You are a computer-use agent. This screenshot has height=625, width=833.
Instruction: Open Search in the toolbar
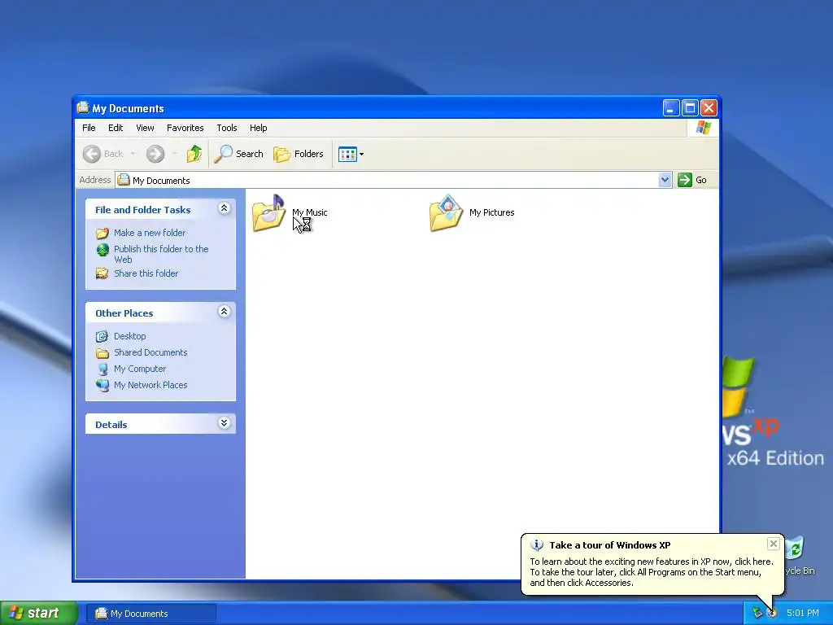tap(238, 154)
